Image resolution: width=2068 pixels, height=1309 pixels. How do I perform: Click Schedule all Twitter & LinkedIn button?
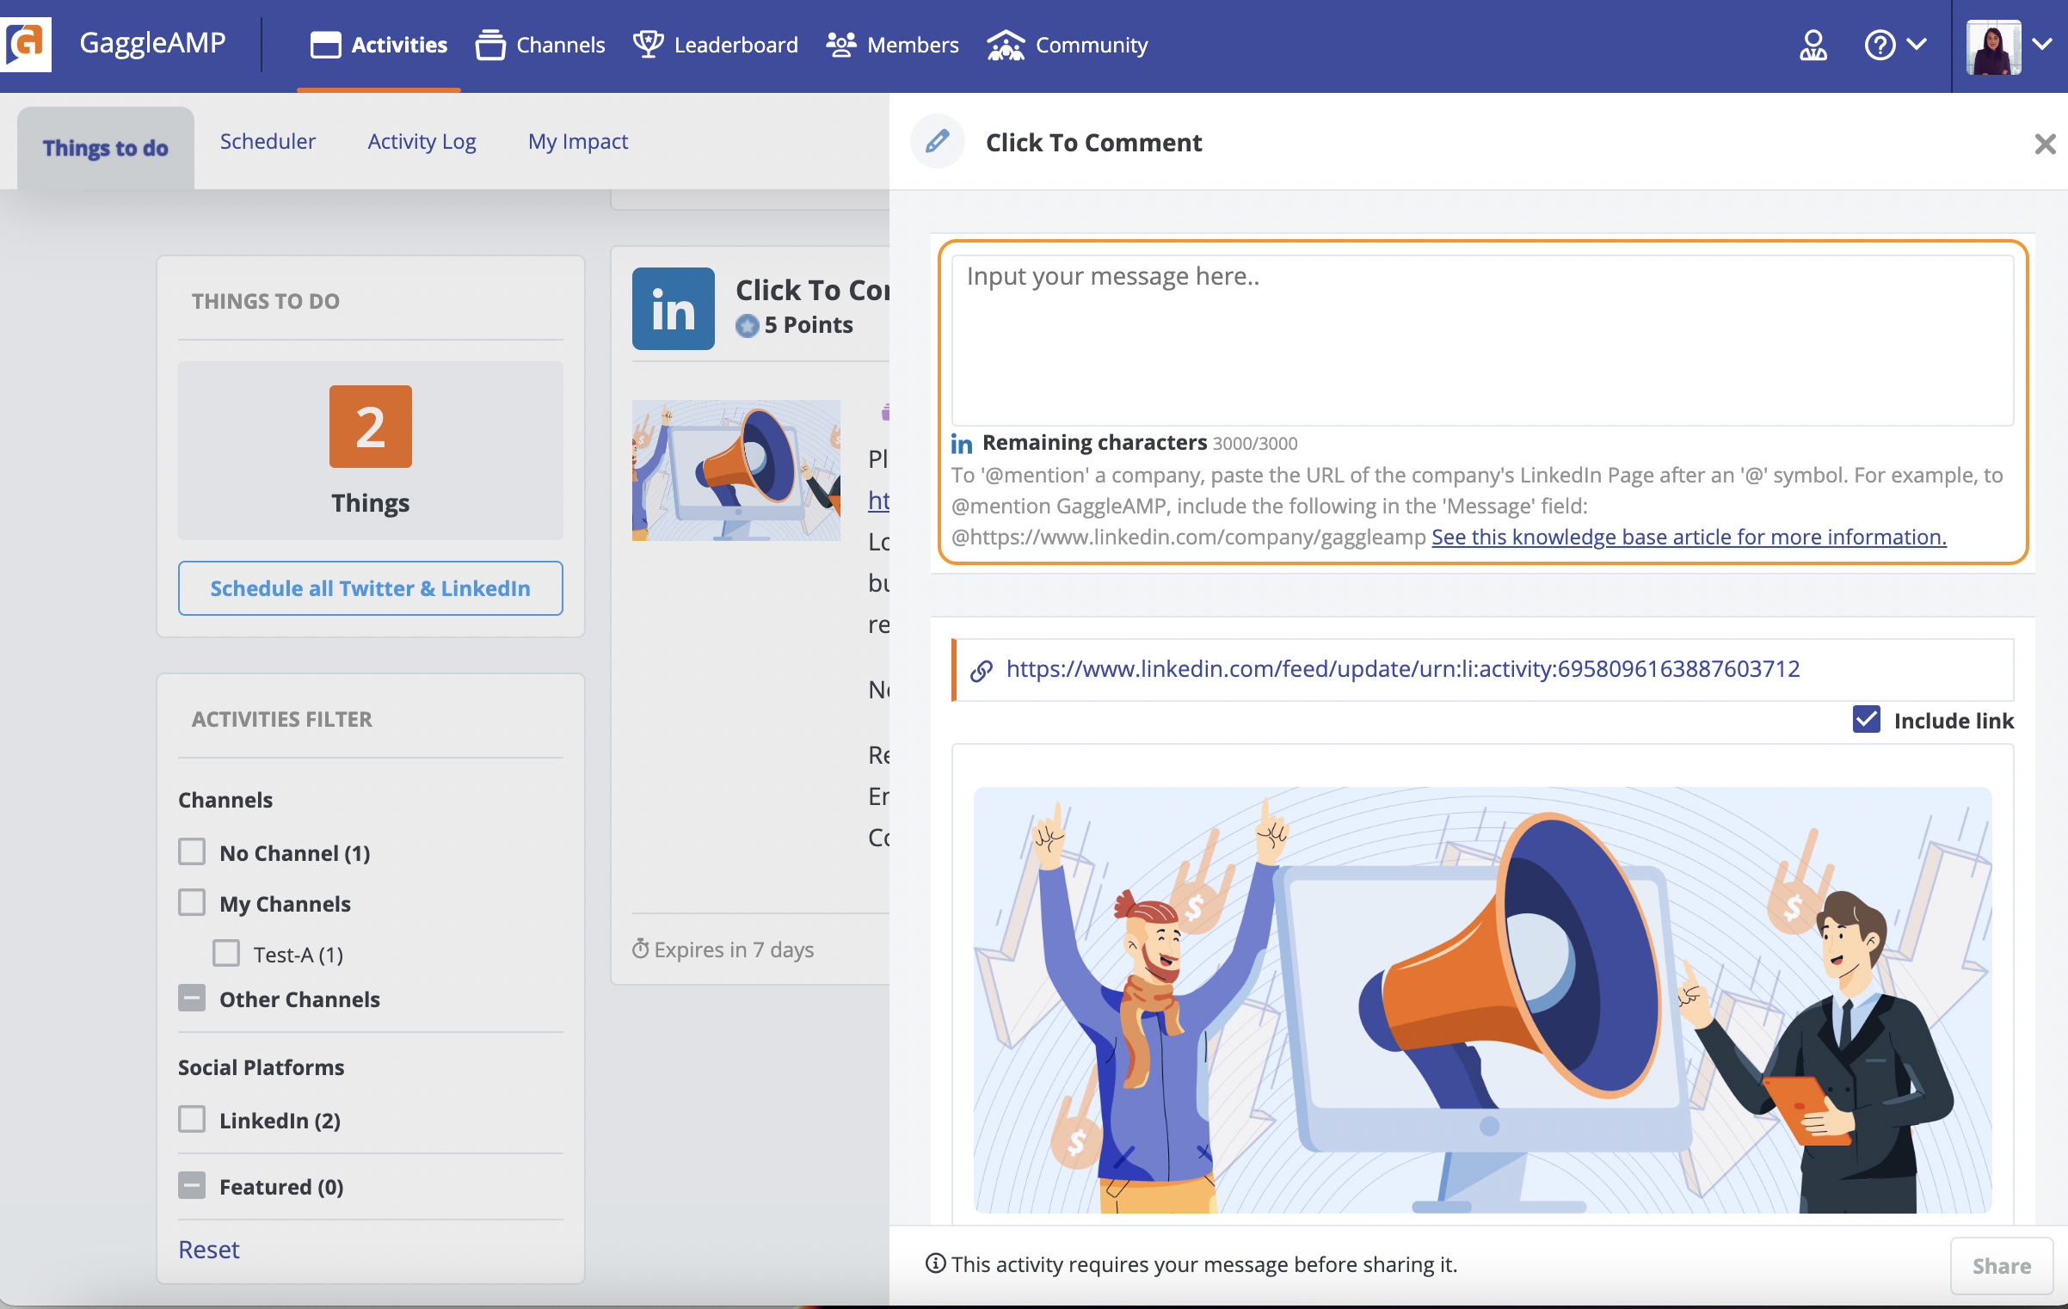[370, 588]
